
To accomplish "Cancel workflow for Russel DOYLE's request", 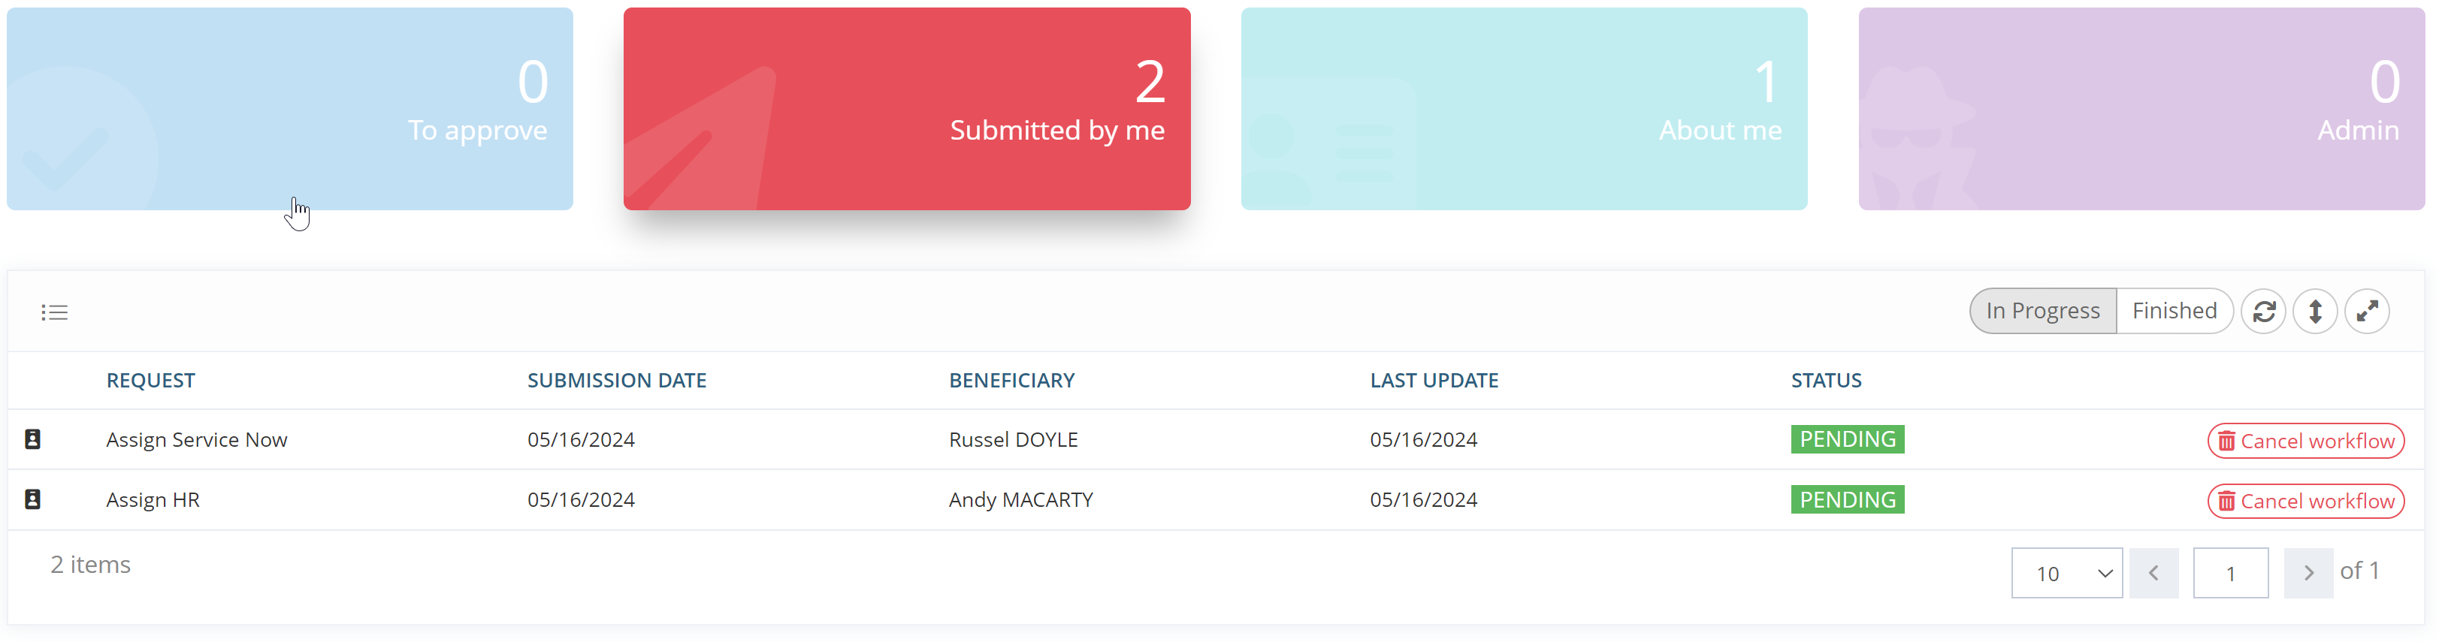I will click(2305, 442).
